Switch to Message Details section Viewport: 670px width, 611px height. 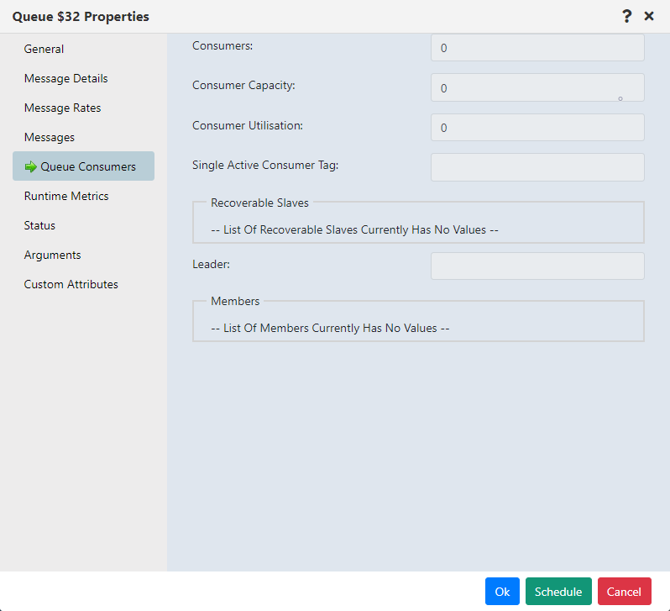pos(65,78)
